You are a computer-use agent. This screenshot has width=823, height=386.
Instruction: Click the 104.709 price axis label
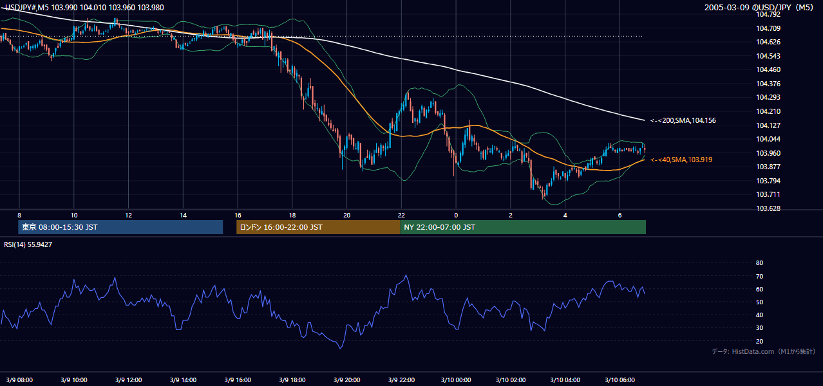[768, 28]
